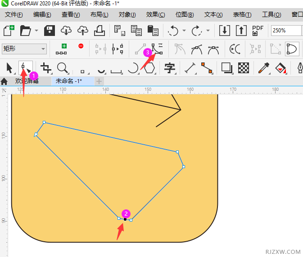The image size is (303, 257).
Task: Select the Shape (node edit) tool
Action: click(25, 68)
